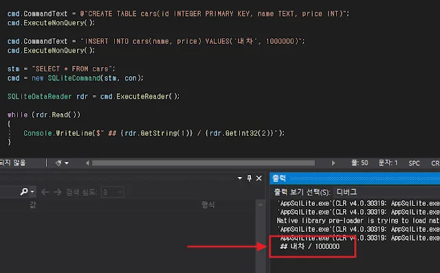Image resolution: width=440 pixels, height=273 pixels.
Task: Click the watch panel scroll up arrow
Action: pyautogui.click(x=261, y=204)
